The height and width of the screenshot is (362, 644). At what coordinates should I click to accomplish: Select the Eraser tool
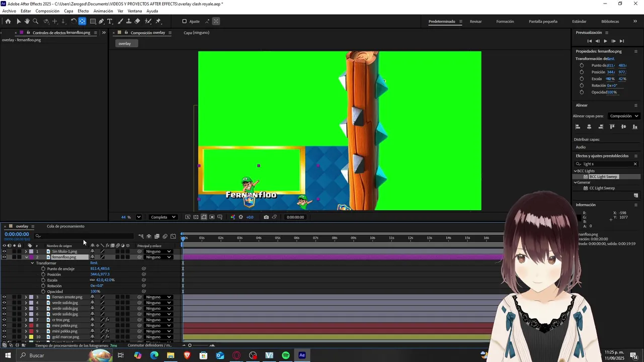(137, 21)
